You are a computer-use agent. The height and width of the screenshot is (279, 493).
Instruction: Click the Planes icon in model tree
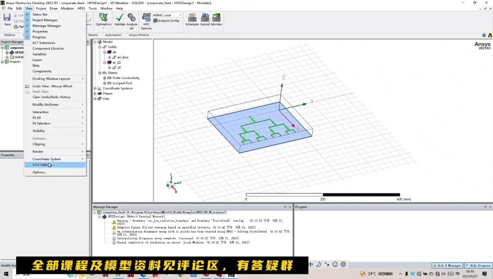point(100,94)
